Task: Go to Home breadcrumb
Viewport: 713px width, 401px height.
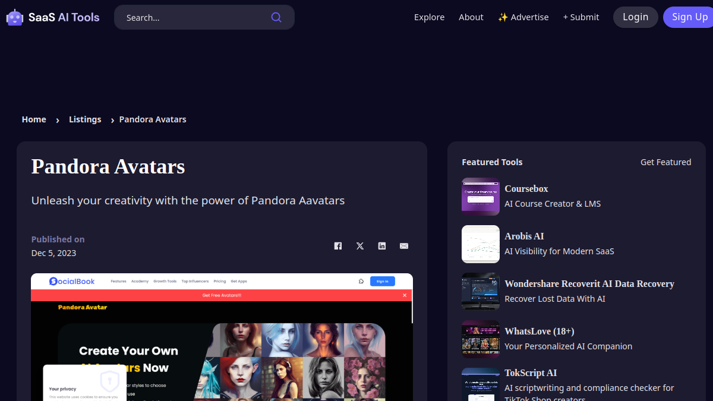Action: pyautogui.click(x=34, y=119)
